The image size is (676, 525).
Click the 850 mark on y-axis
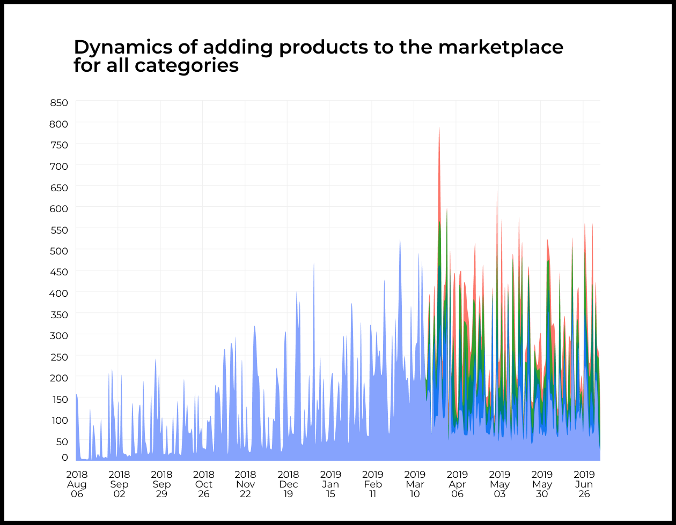60,102
